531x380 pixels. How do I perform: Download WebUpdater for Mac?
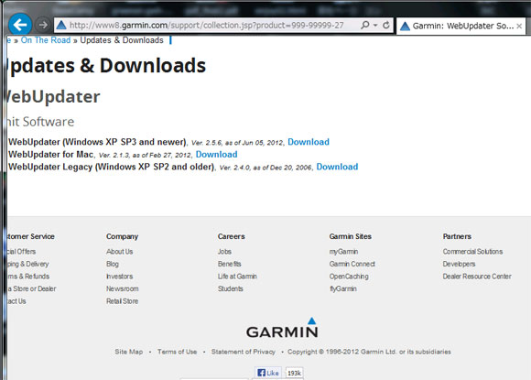point(216,155)
